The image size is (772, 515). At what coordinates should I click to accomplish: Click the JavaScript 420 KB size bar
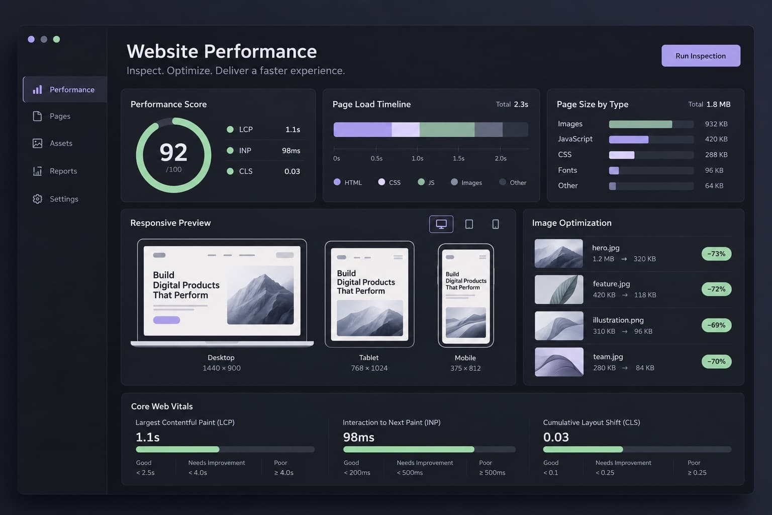tap(651, 139)
